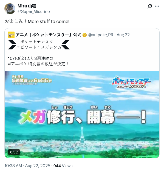Click the 944 Views counter
164x171 pixels.
click(x=63, y=166)
